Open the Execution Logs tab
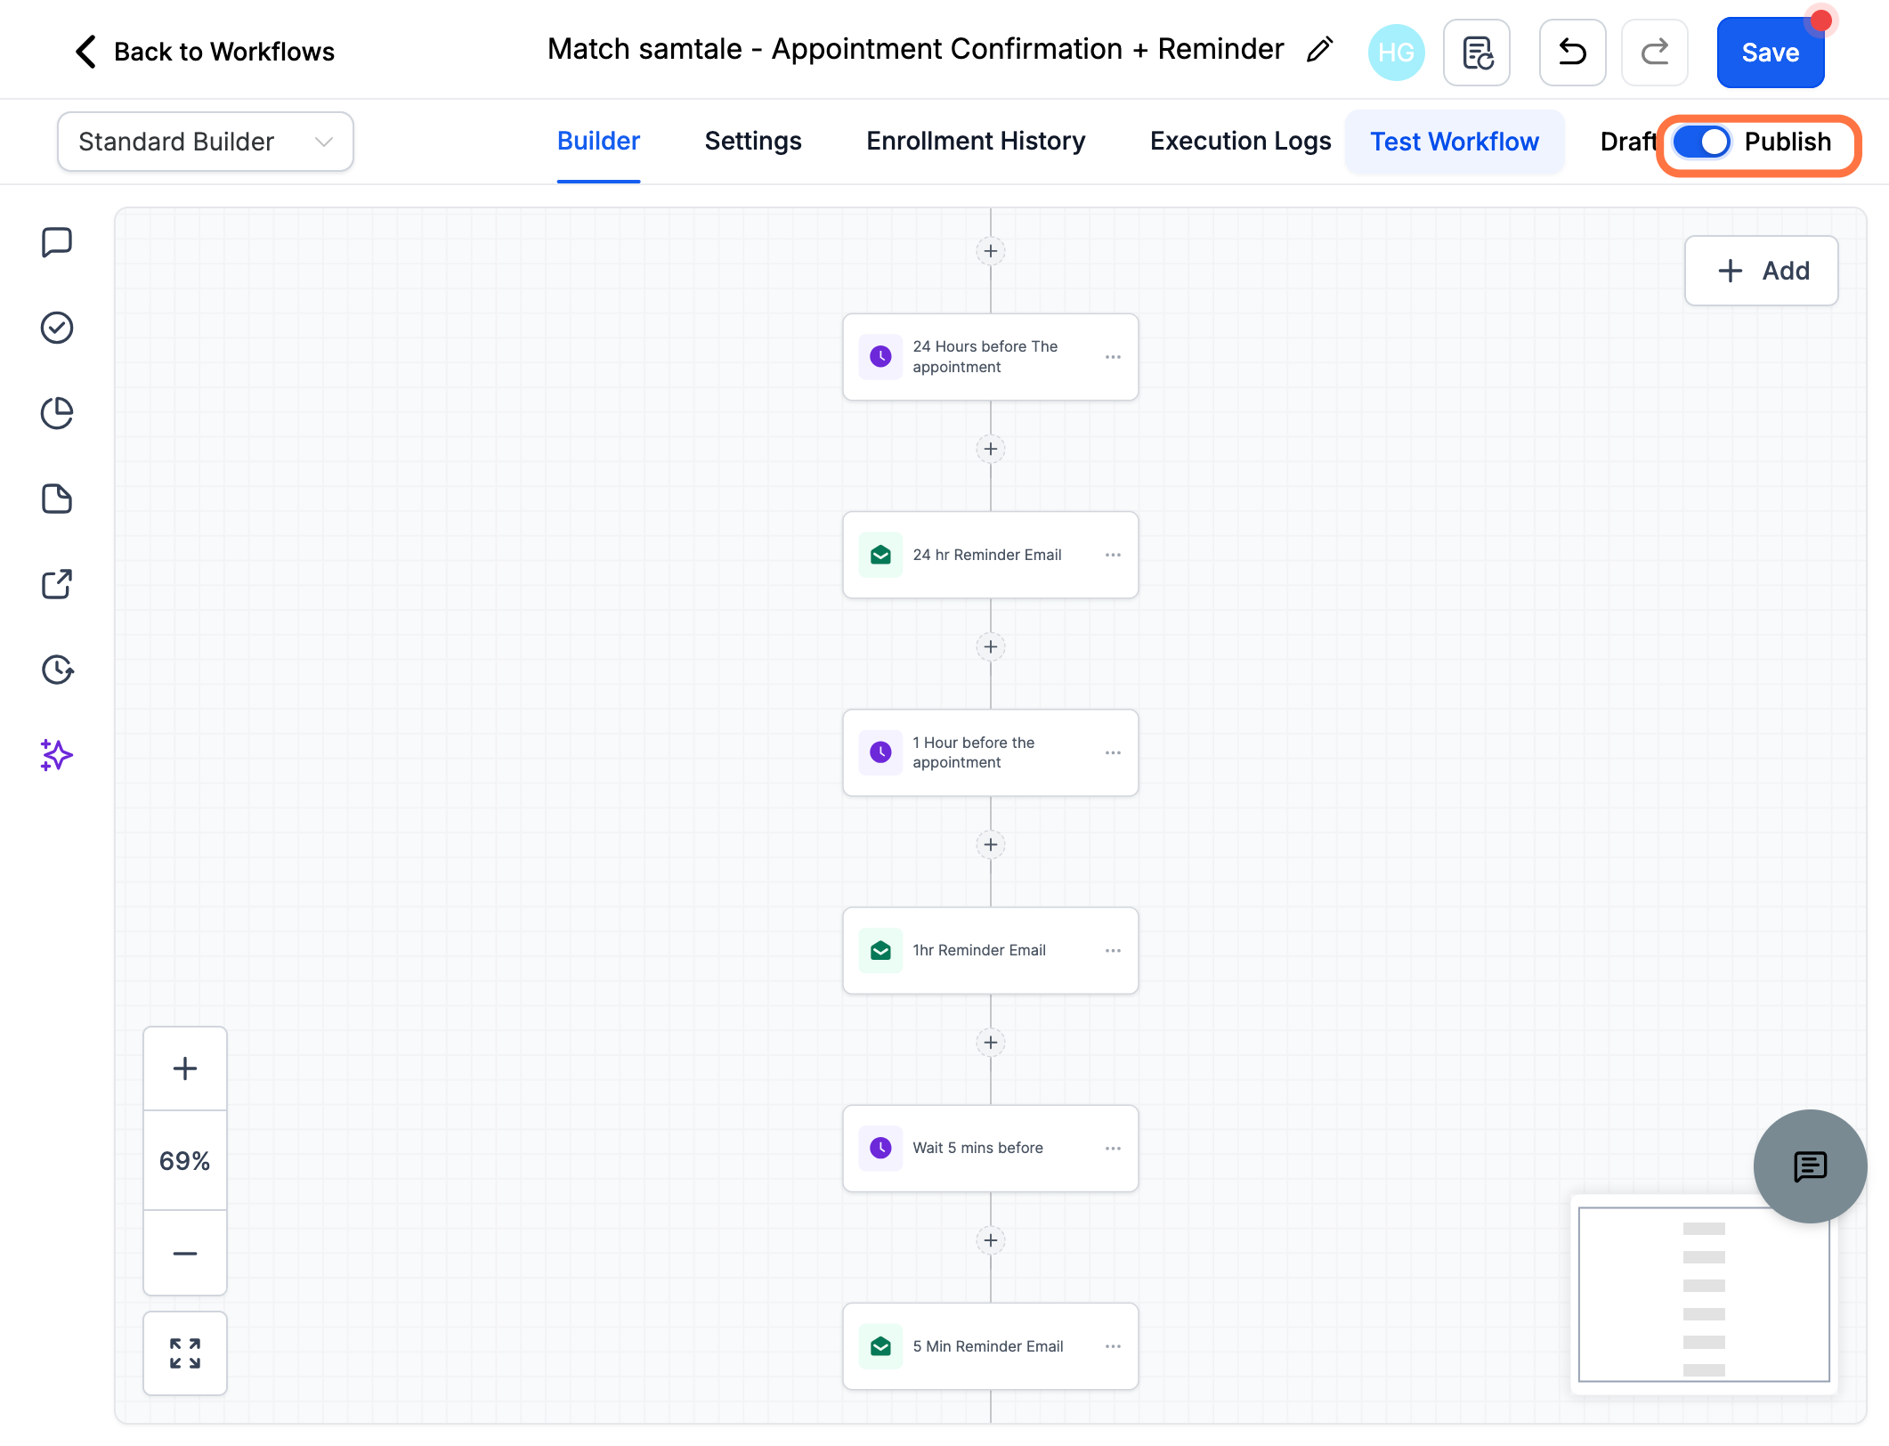 coord(1240,142)
